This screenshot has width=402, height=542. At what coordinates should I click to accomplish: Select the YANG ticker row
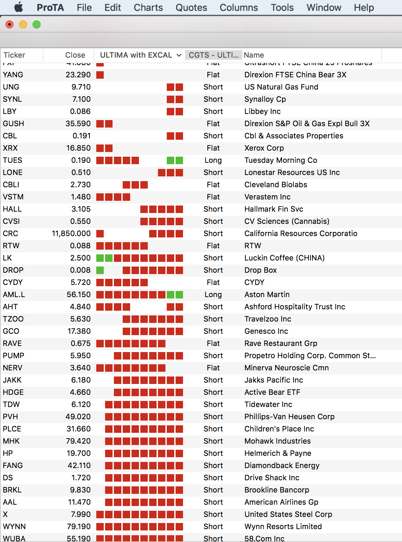pos(201,75)
